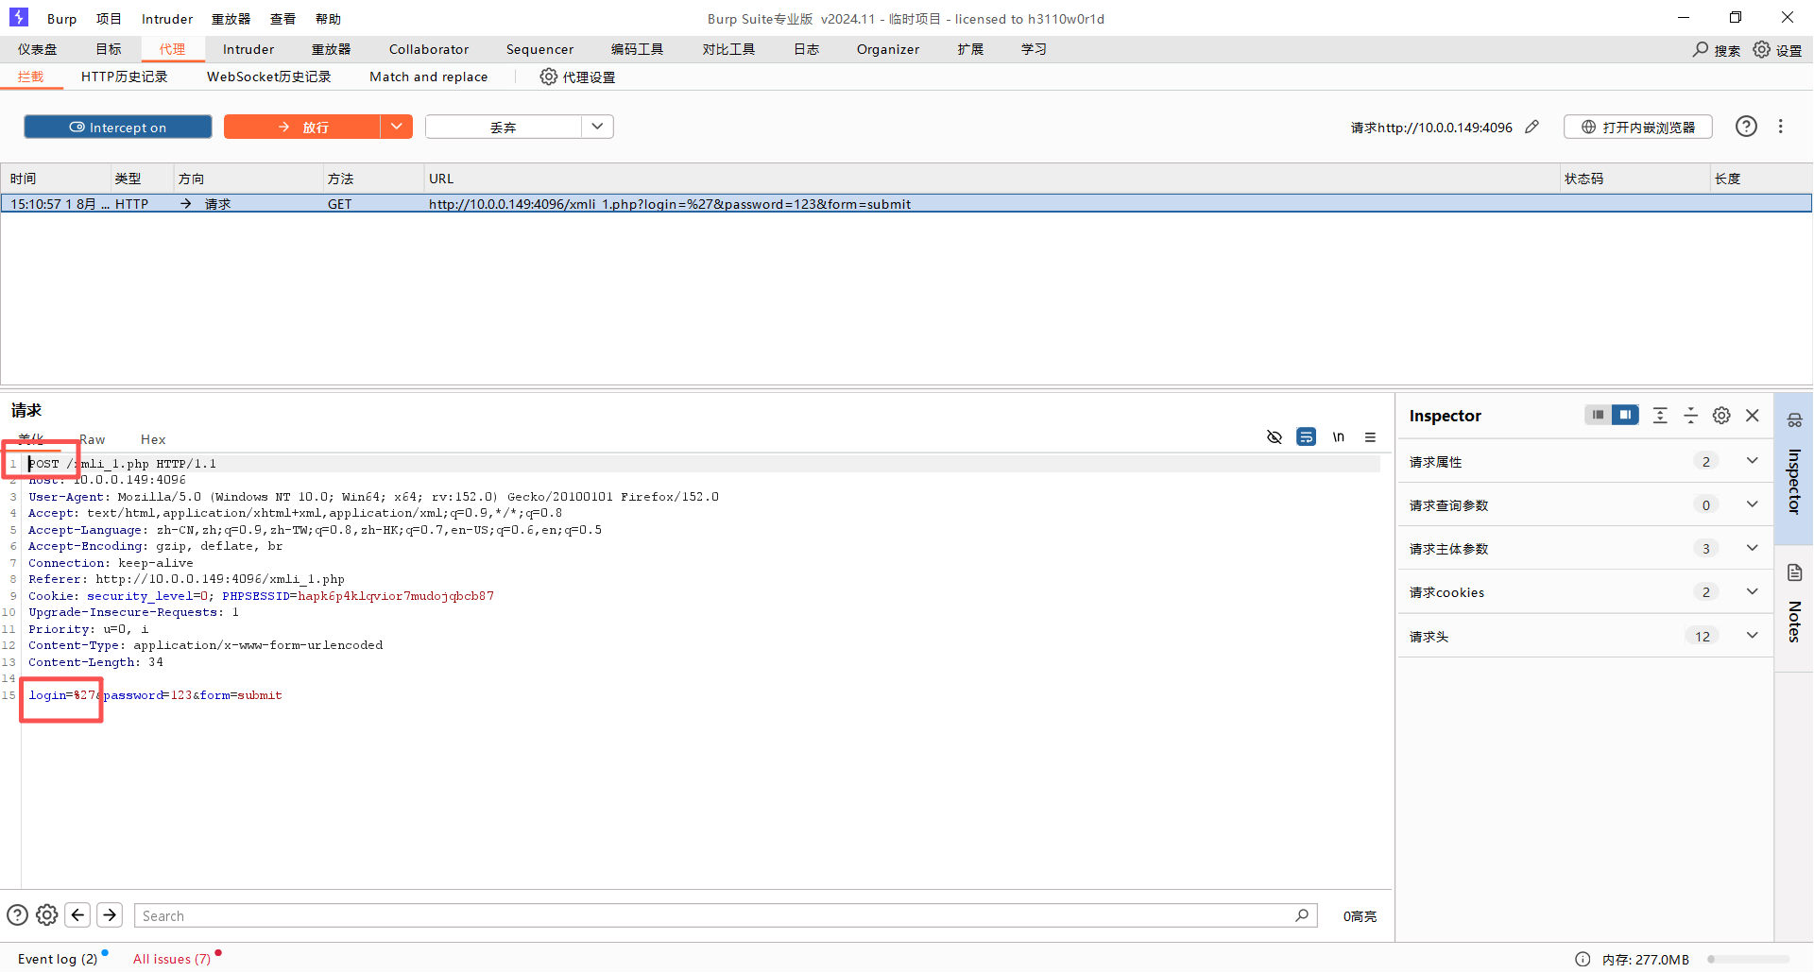Switch to the 目标 tab
This screenshot has width=1814, height=973.
[109, 49]
